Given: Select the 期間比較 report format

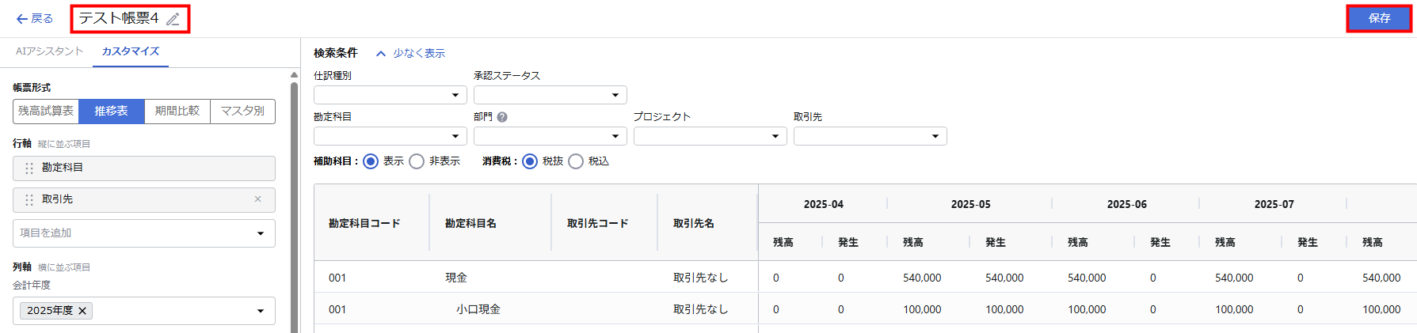Looking at the screenshot, I should pos(177,112).
